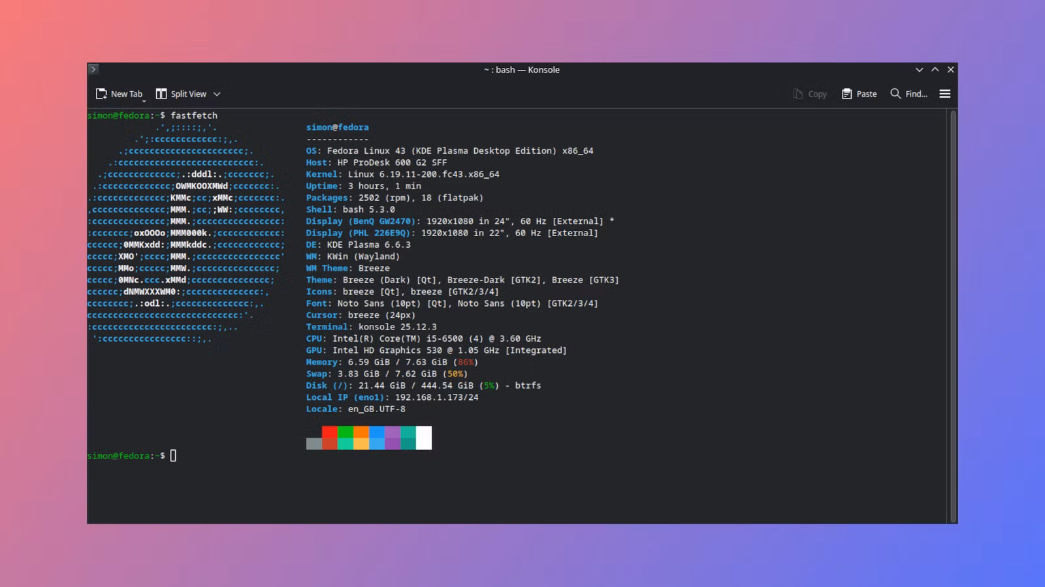Open the Konsole menu via hamburger
The image size is (1045, 587).
pos(944,93)
